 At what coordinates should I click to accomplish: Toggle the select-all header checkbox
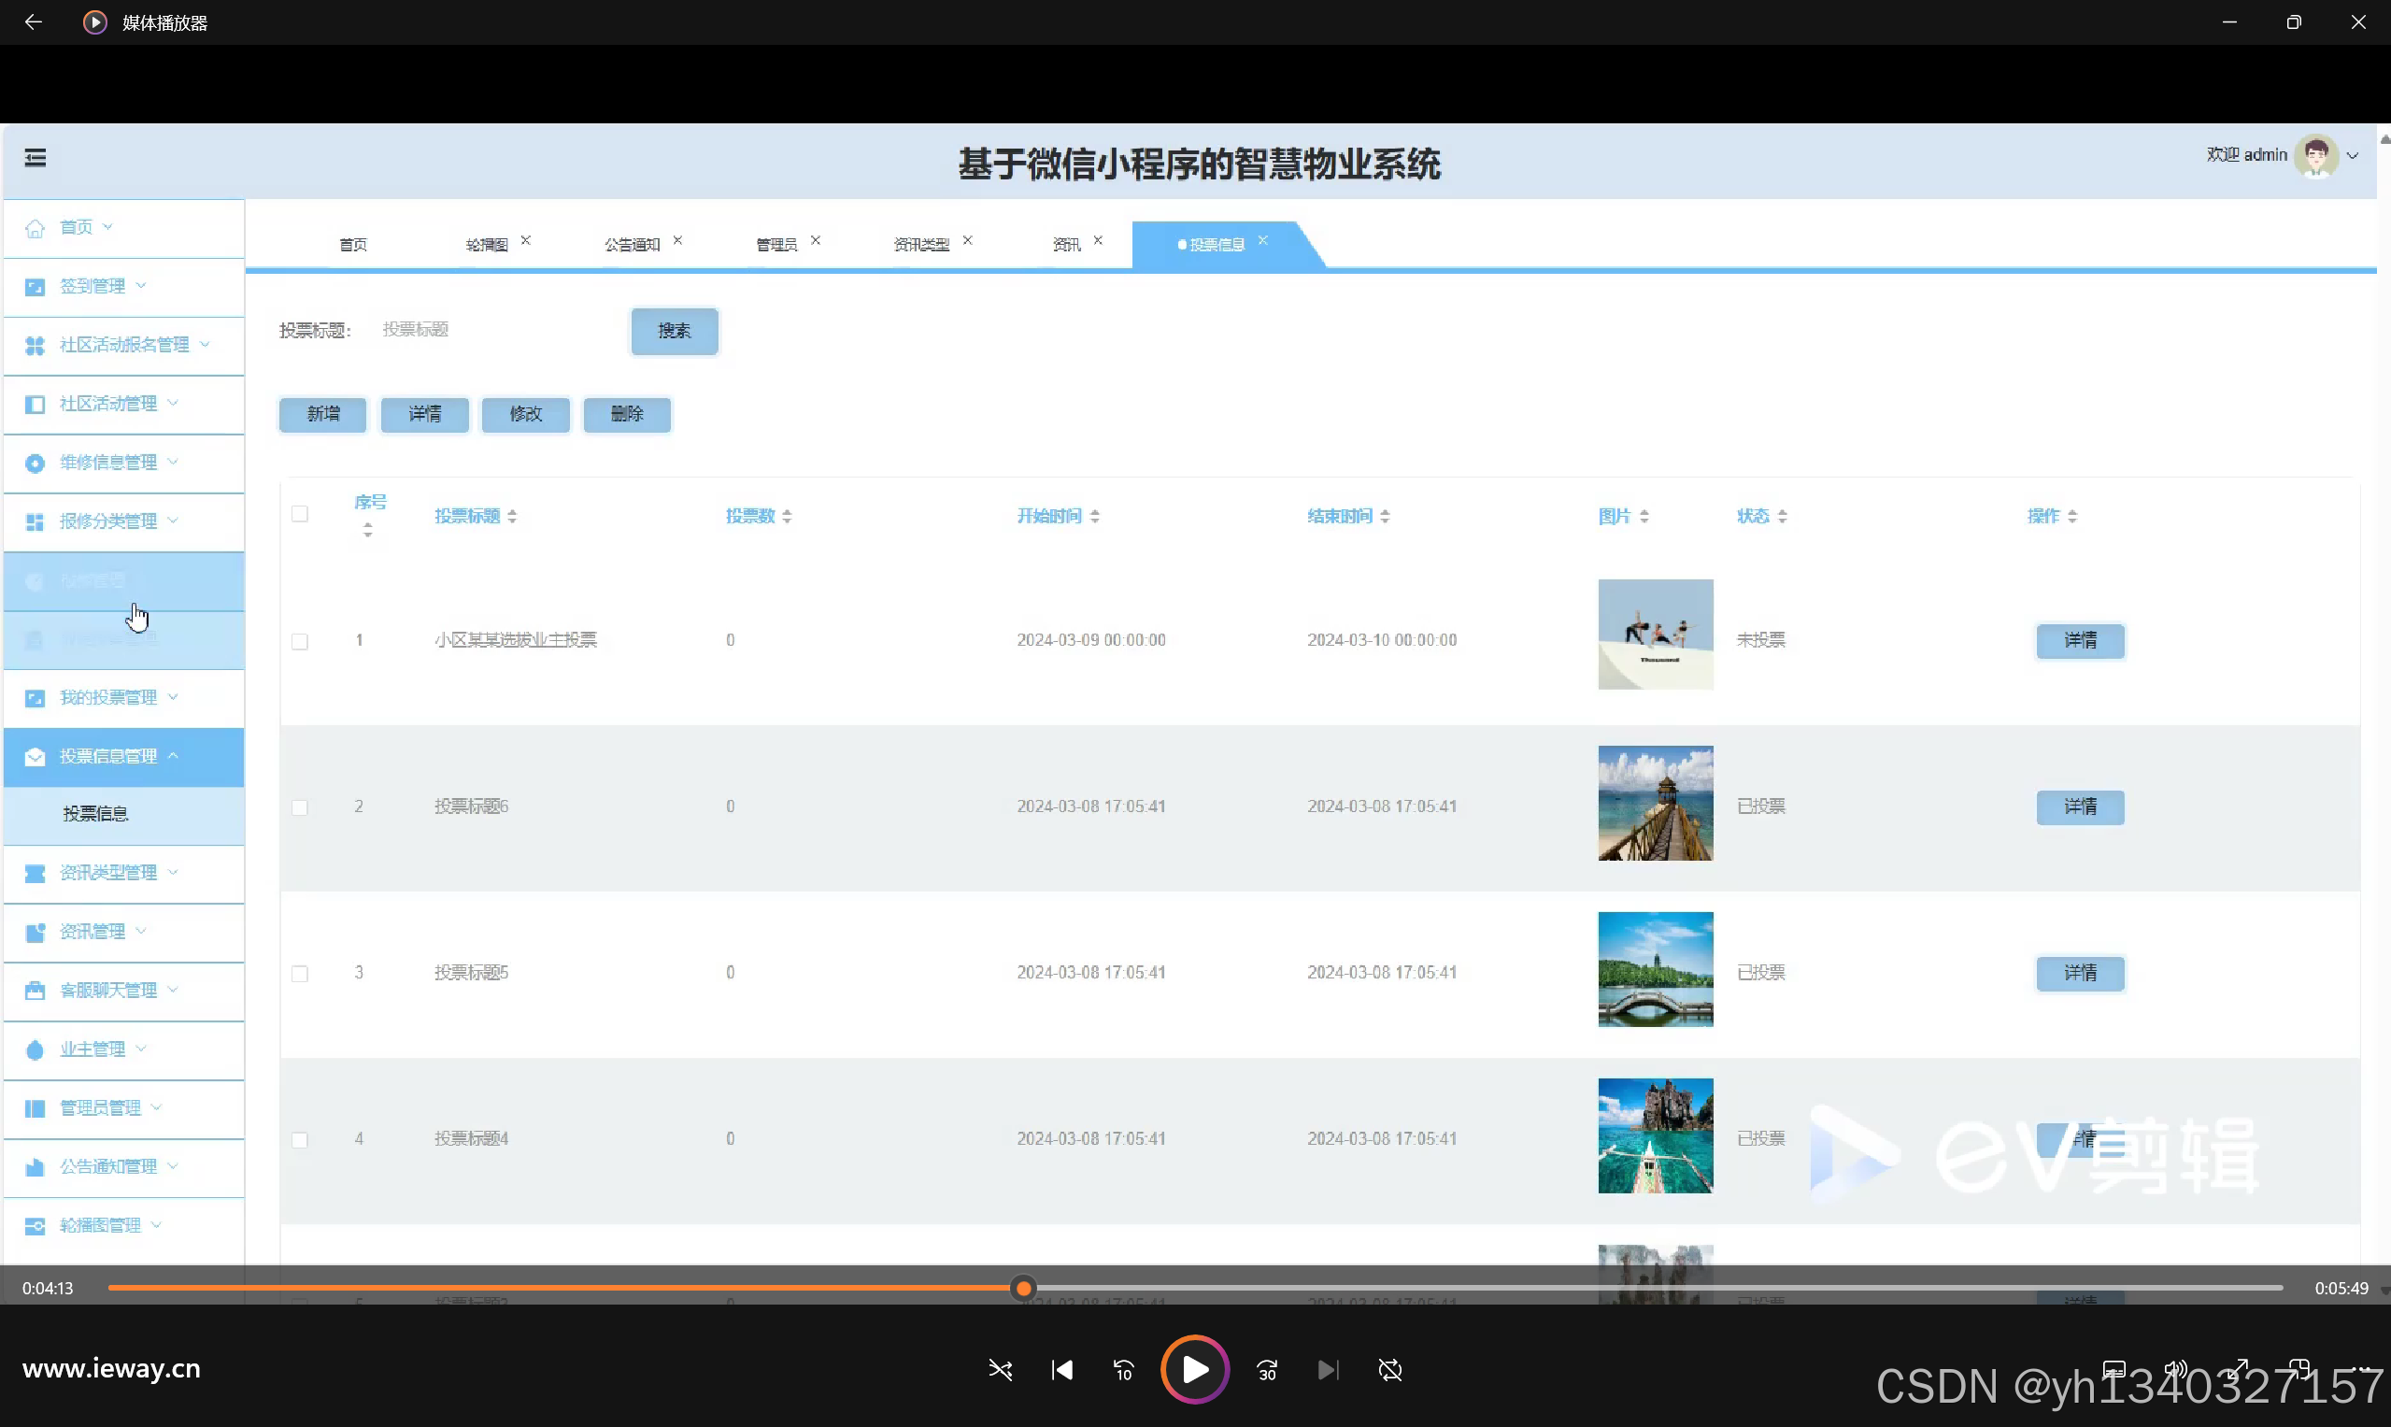(300, 513)
